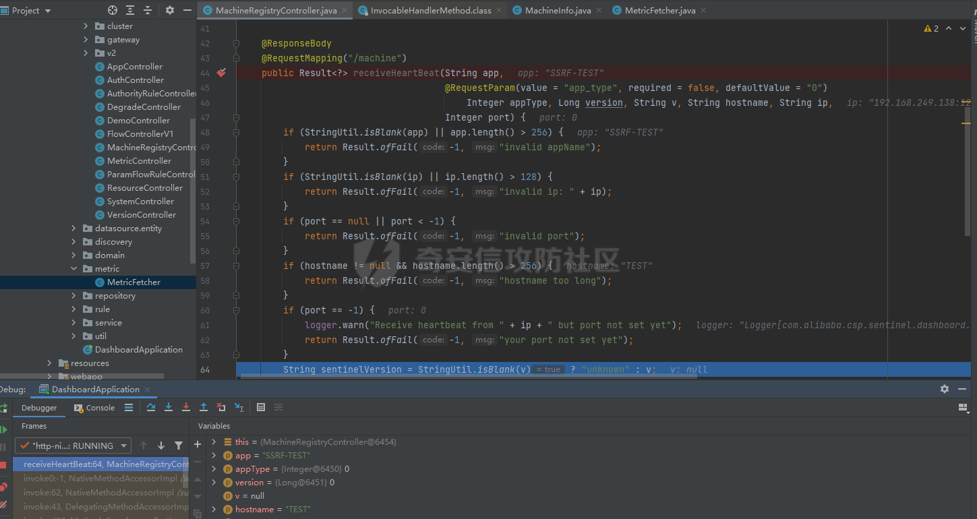Expand the hostname variable node
The image size is (977, 519).
(x=214, y=510)
